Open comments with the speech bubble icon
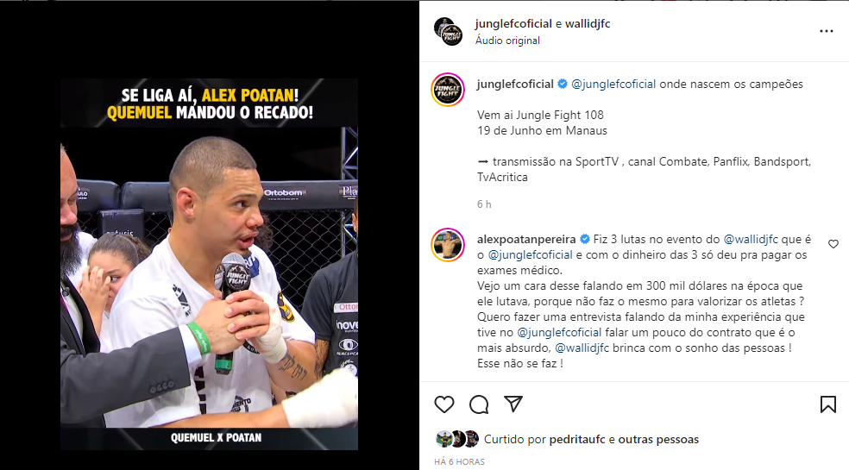This screenshot has width=849, height=470. coord(479,404)
